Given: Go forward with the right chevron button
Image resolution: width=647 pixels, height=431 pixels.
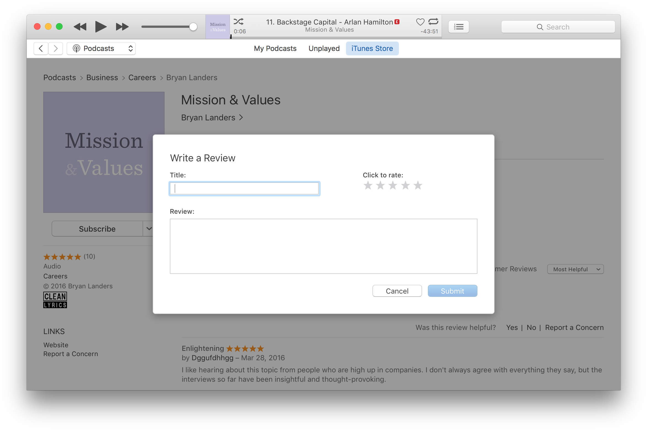Looking at the screenshot, I should (55, 48).
